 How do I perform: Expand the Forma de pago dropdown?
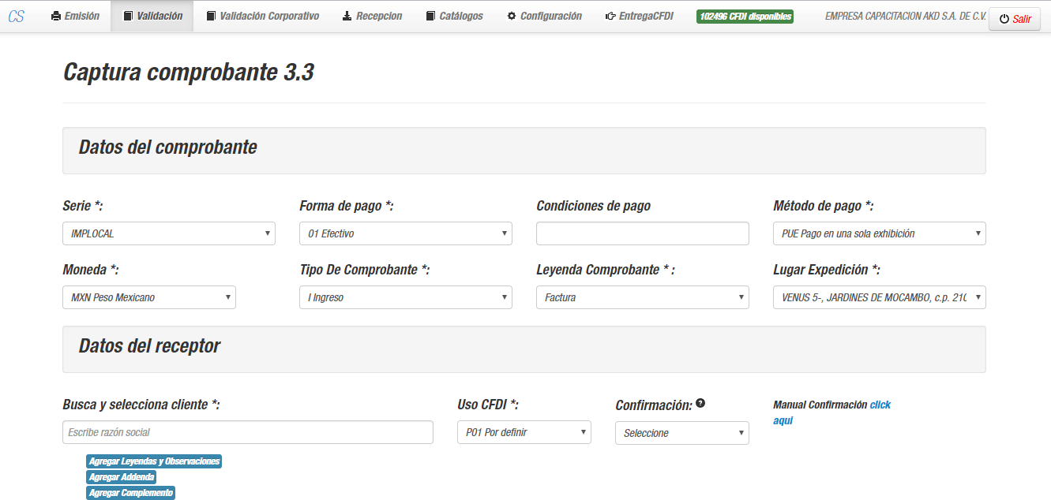point(406,233)
